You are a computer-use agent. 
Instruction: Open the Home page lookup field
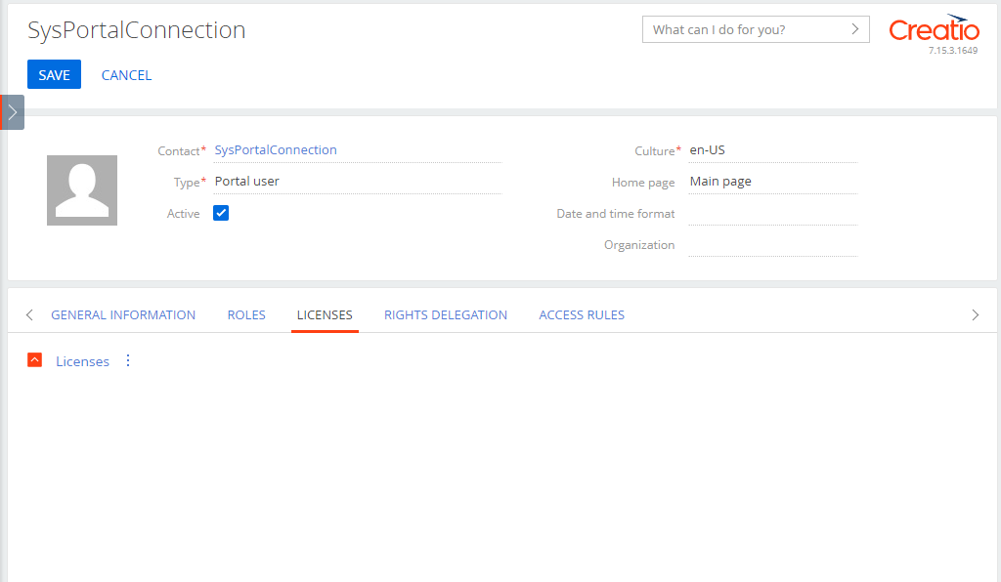(x=773, y=182)
